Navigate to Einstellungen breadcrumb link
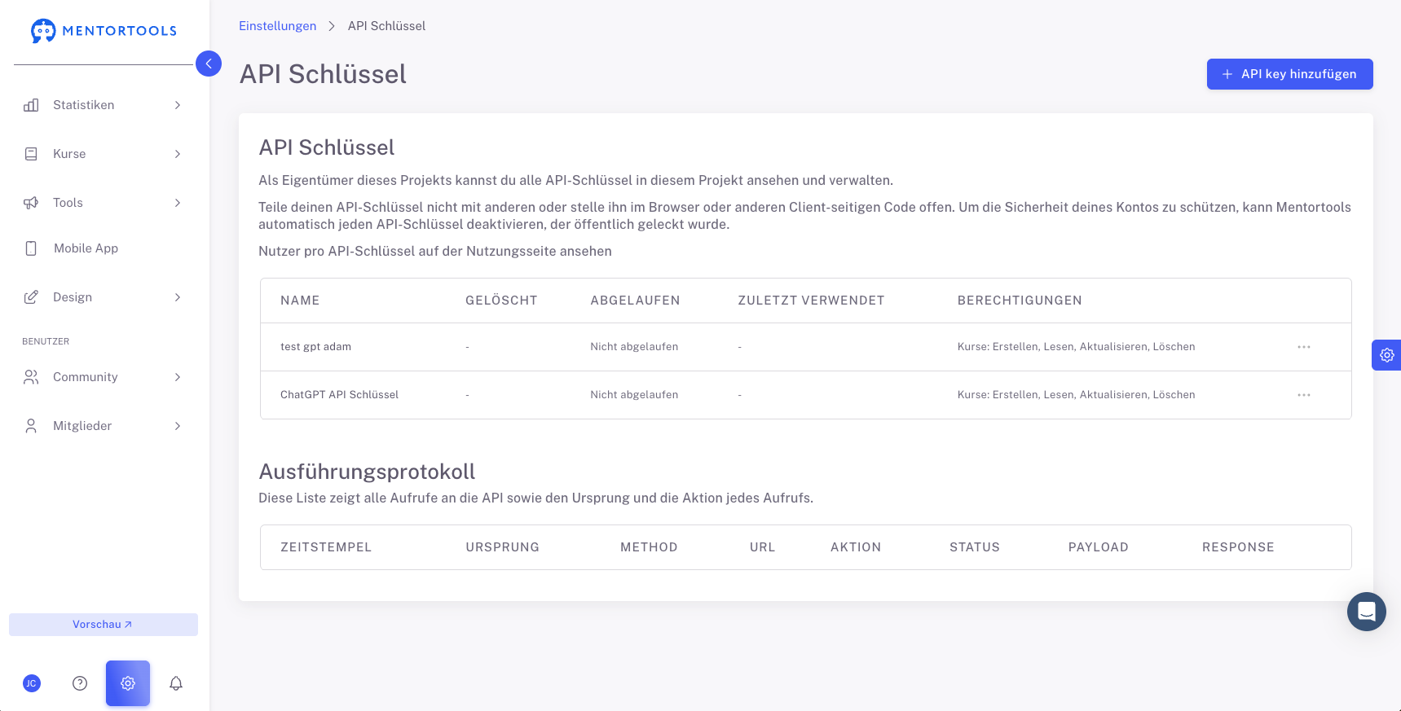 coord(277,26)
